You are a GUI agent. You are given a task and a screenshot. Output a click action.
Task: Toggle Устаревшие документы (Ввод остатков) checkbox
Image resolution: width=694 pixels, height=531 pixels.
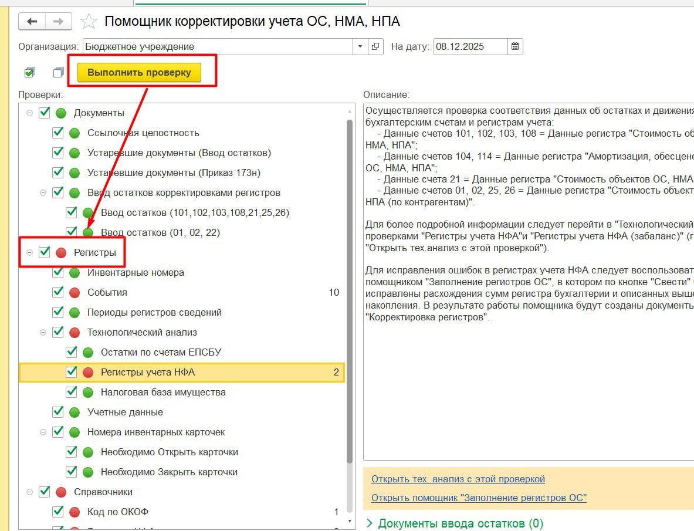(58, 152)
